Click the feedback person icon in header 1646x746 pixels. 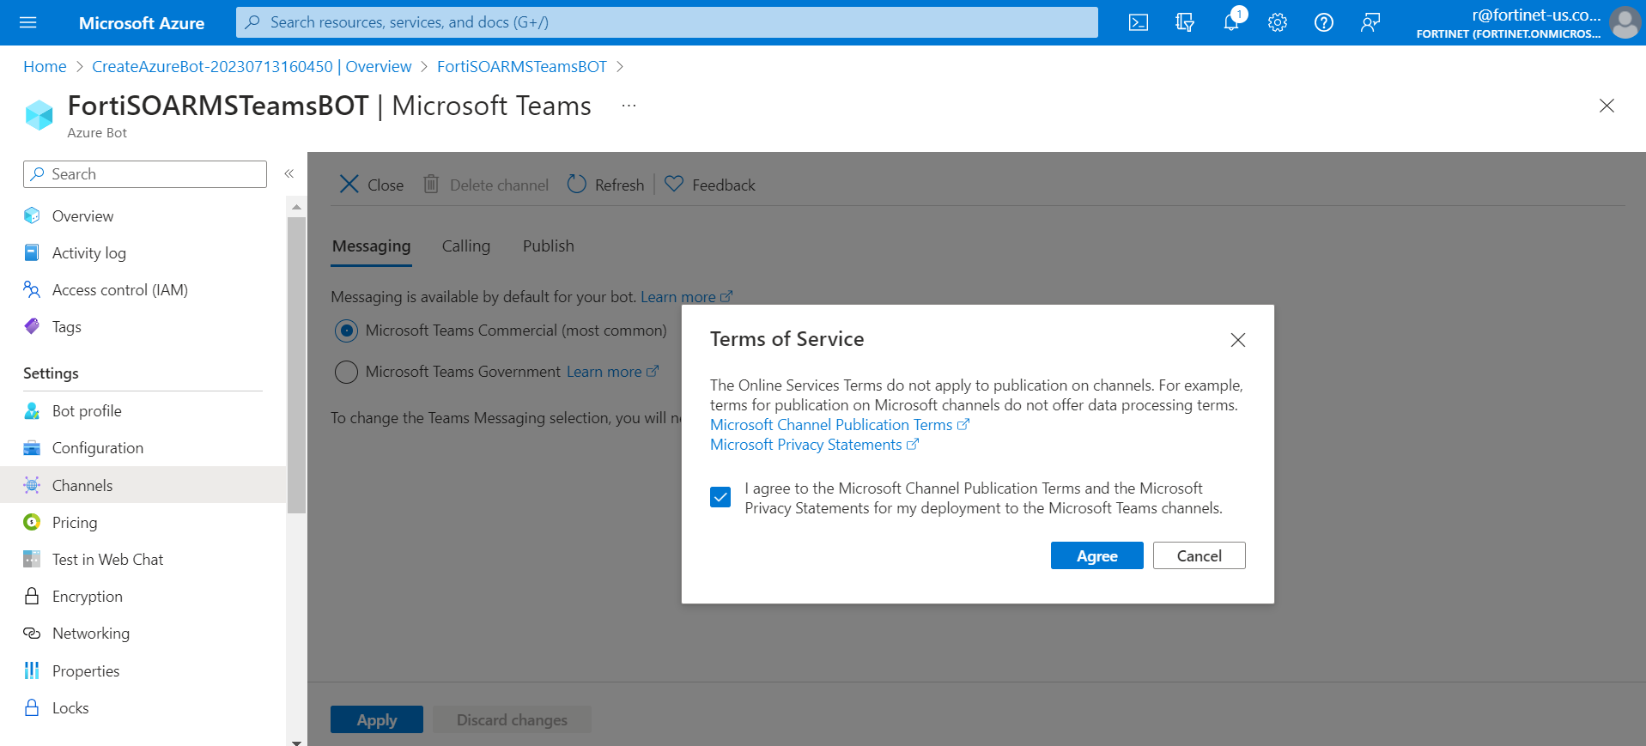click(x=1370, y=22)
